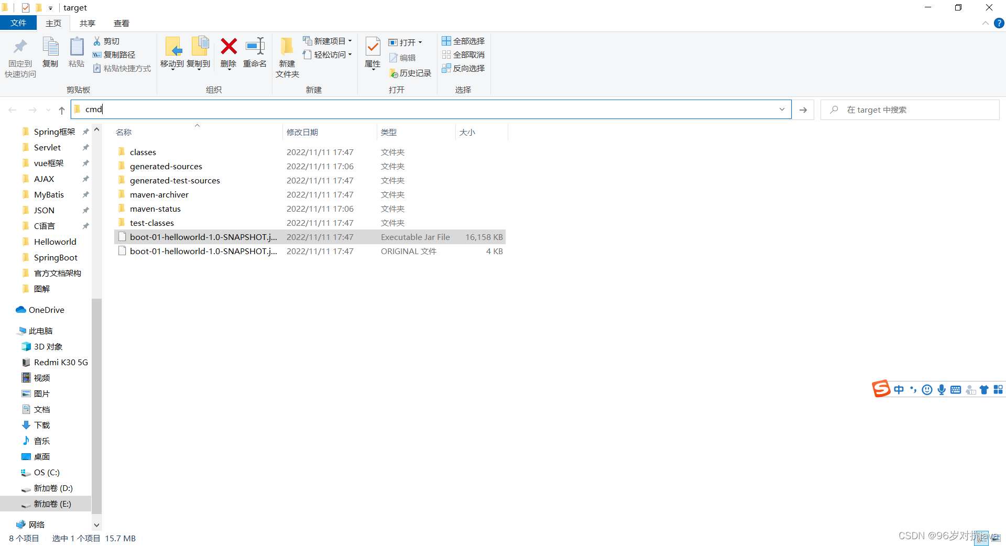Click Select none (全部取消)
This screenshot has height=546, width=1006.
point(463,54)
